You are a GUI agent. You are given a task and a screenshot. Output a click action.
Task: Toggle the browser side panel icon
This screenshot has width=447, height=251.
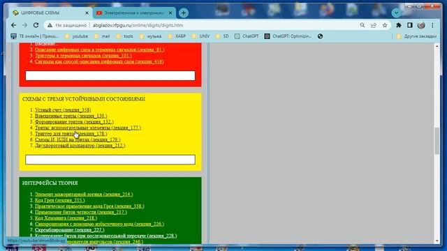click(x=410, y=25)
